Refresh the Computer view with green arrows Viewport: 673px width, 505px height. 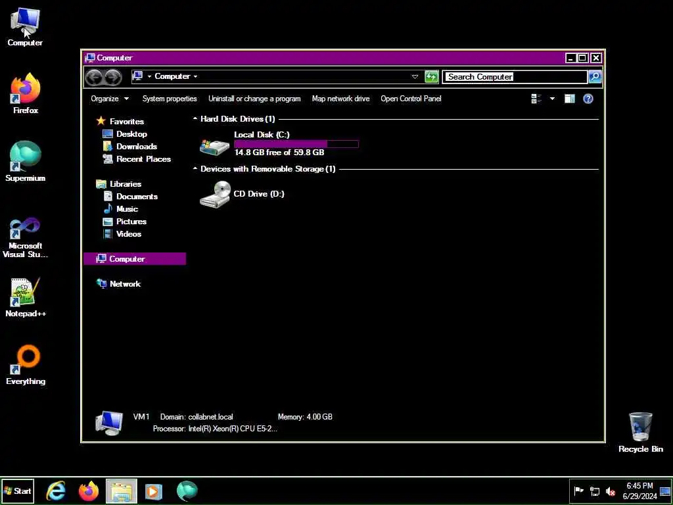pos(431,77)
